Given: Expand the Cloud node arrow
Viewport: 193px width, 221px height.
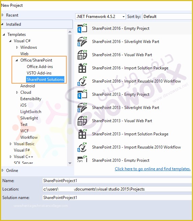Looking at the screenshot, I should (17, 92).
